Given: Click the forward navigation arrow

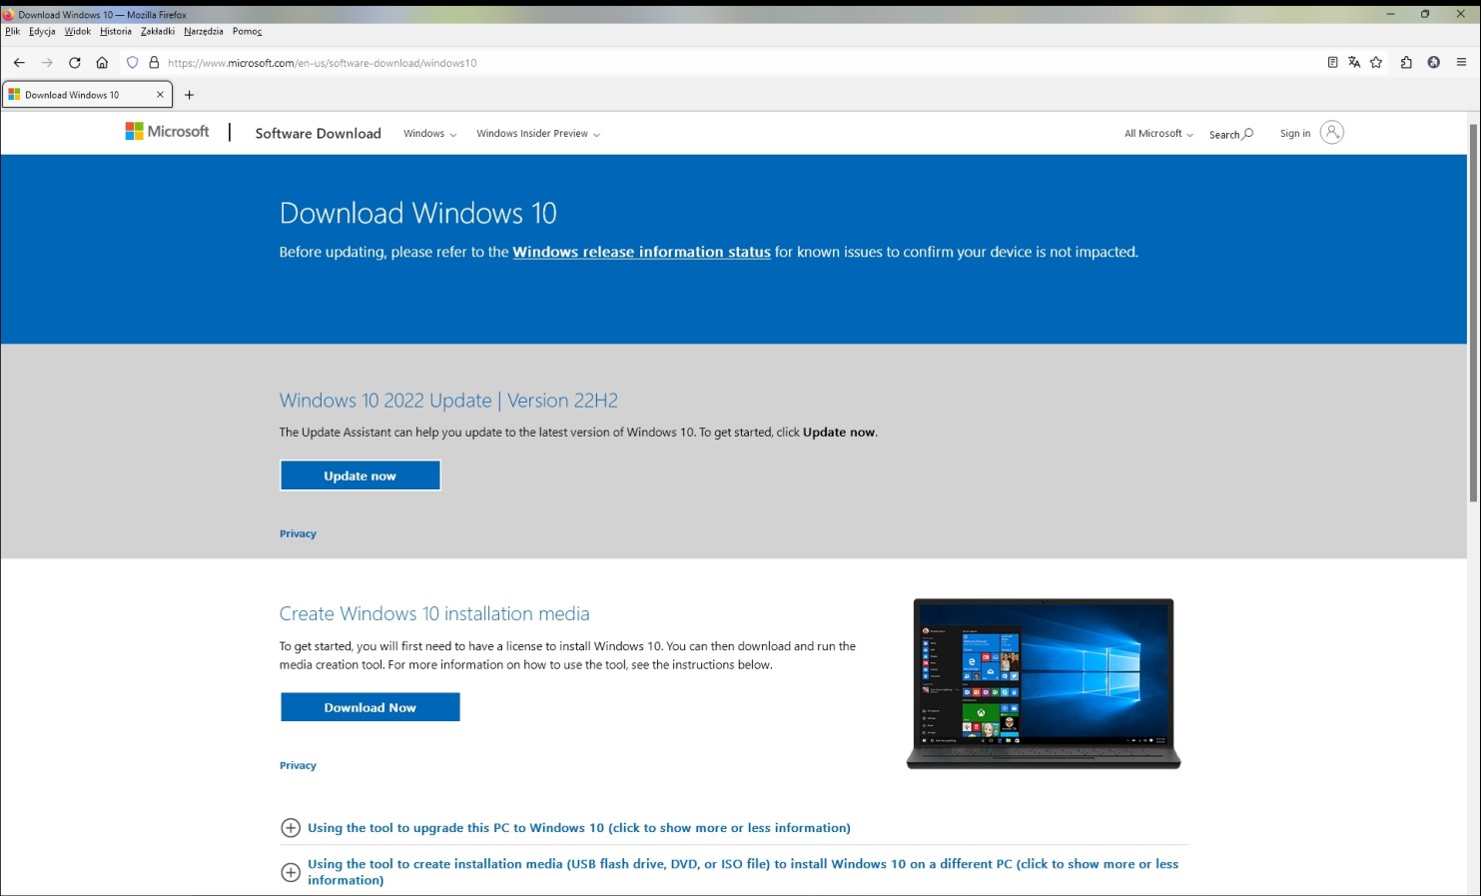Looking at the screenshot, I should click(x=47, y=62).
